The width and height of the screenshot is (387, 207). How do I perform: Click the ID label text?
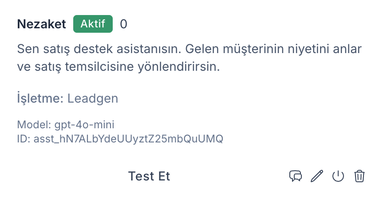tap(23, 138)
